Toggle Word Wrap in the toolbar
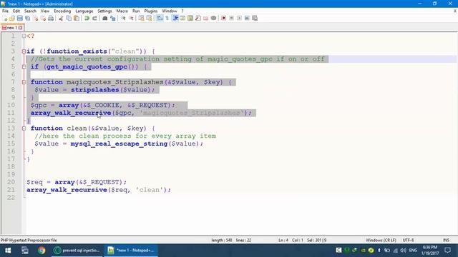 tap(160, 18)
